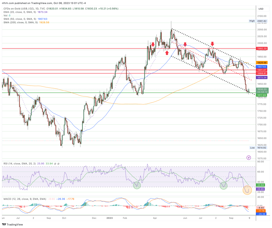Select the leftmost red down arrow marker

click(x=153, y=44)
